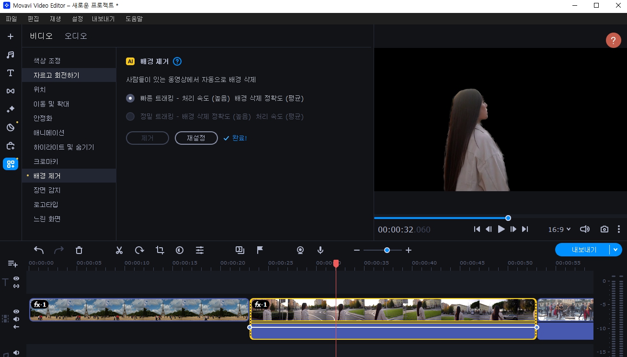The image size is (627, 357).
Task: Open the 16:9 aspect ratio dropdown
Action: (x=559, y=230)
